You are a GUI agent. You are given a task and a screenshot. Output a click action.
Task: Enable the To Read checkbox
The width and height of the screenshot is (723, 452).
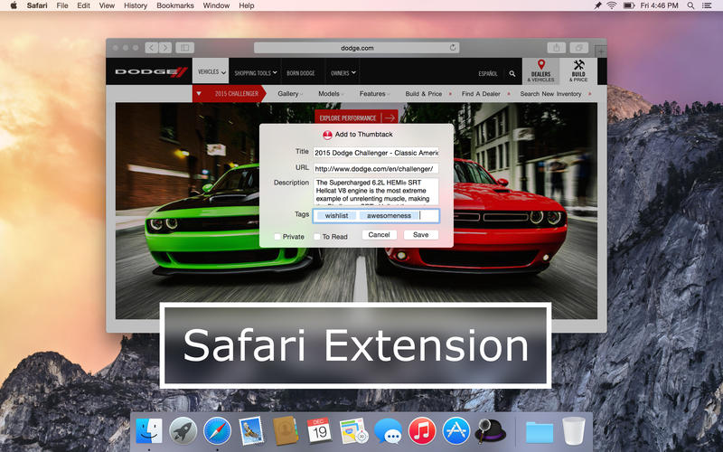coord(317,237)
